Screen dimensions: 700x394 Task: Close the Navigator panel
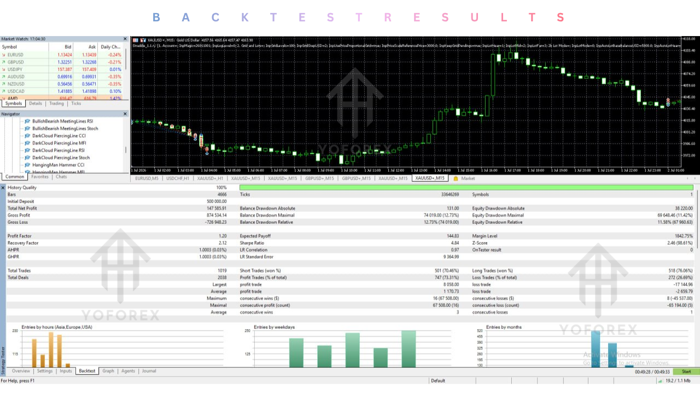(x=125, y=113)
